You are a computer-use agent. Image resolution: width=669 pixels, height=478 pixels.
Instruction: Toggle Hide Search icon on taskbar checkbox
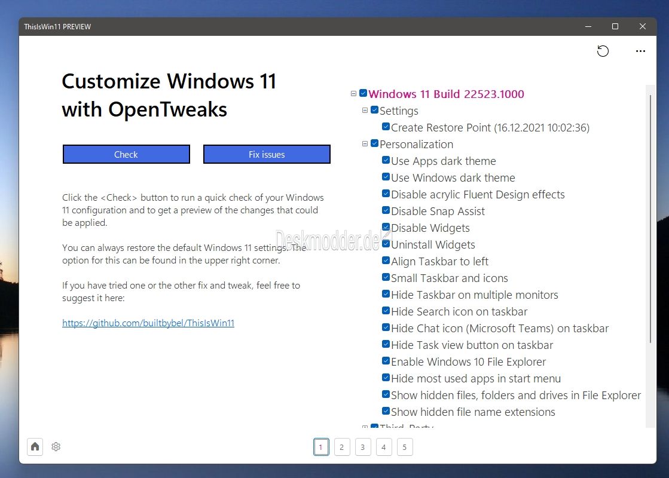[x=386, y=311]
